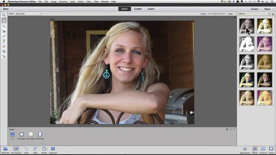
Task: Apply the purple-yellow cross-process effect thumbnail
Action: pyautogui.click(x=264, y=98)
